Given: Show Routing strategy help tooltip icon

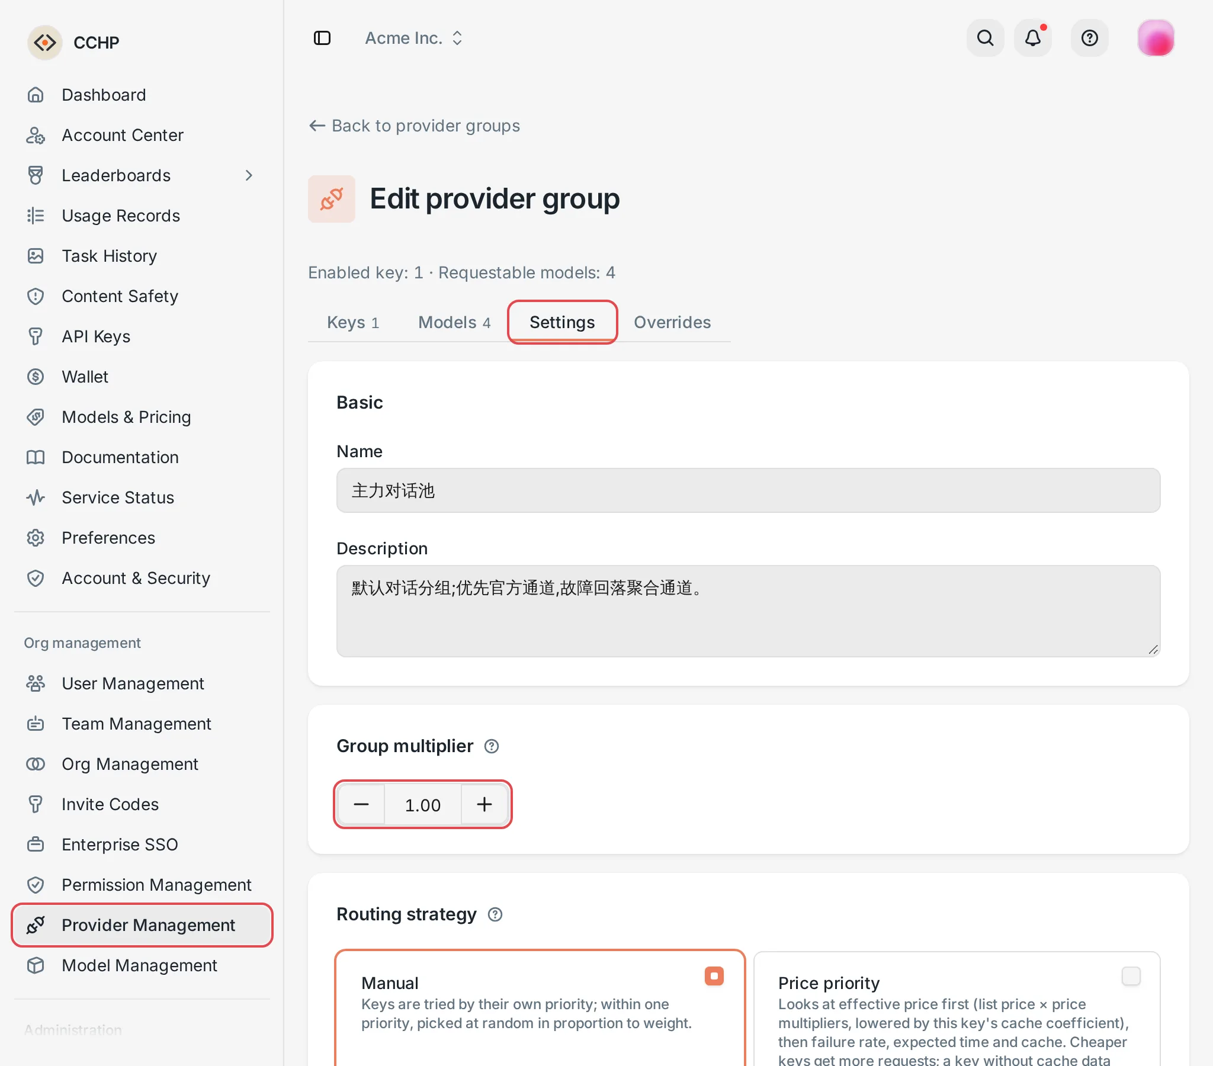Looking at the screenshot, I should pyautogui.click(x=495, y=914).
